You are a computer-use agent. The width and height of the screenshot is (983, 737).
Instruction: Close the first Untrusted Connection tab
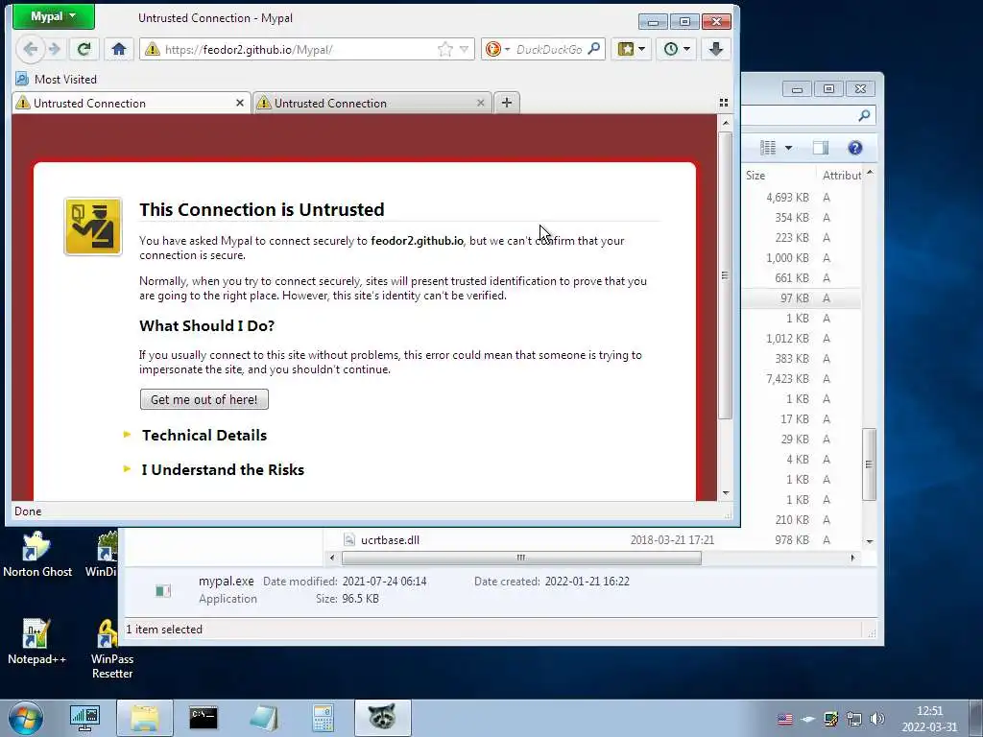[239, 103]
